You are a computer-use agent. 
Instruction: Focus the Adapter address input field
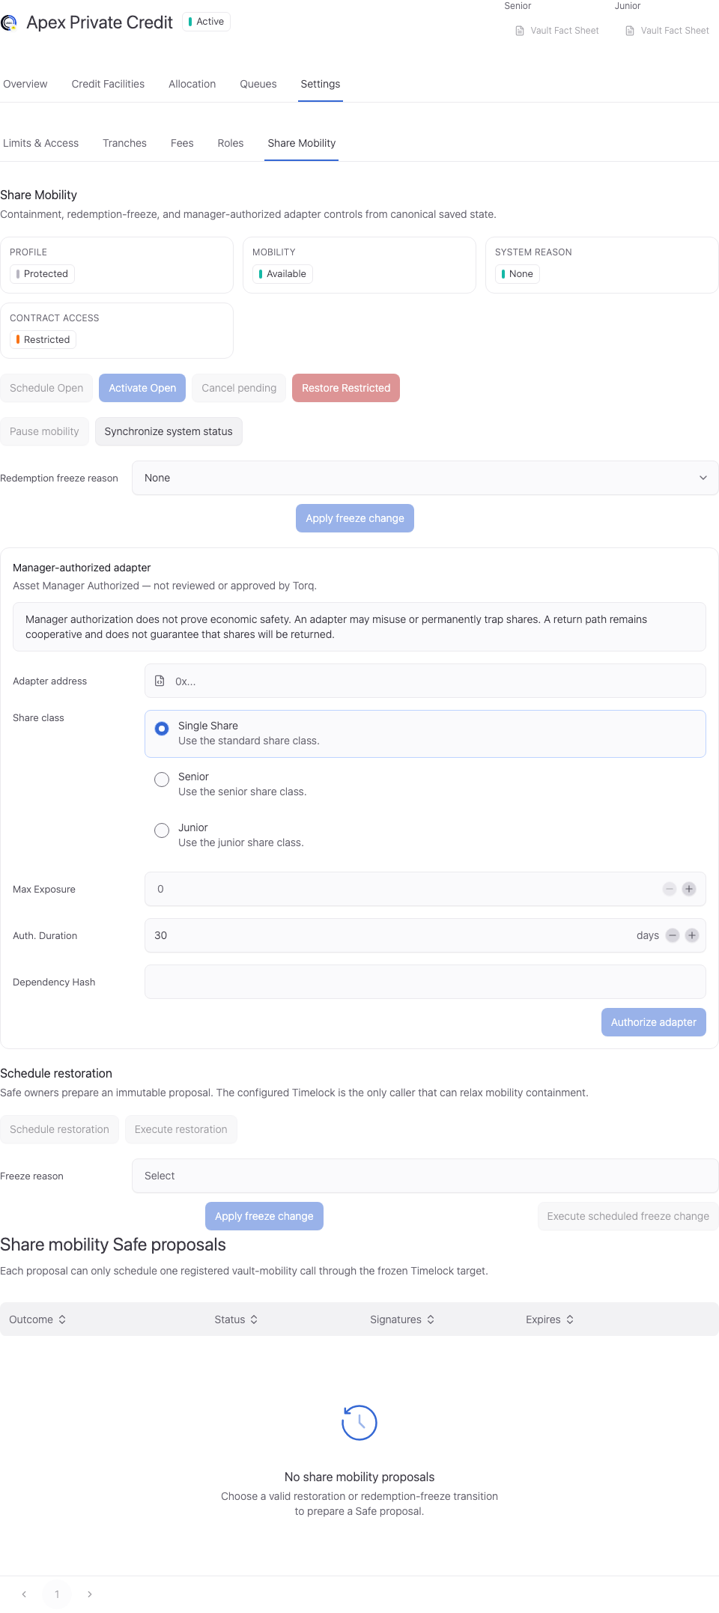[425, 681]
